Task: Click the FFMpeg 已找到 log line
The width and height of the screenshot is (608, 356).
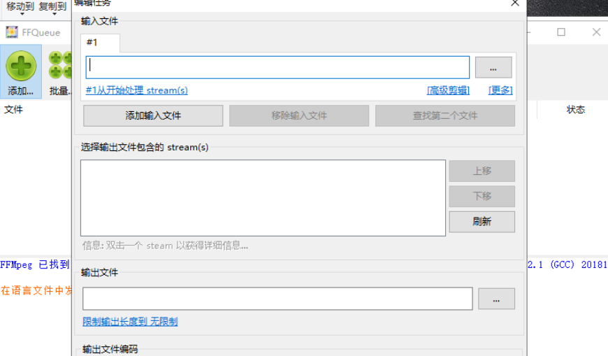Action: pyautogui.click(x=35, y=265)
